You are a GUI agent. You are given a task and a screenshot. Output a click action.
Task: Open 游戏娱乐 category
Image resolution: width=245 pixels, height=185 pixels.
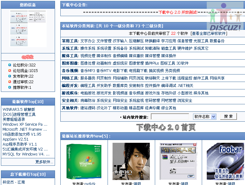coord(70,93)
